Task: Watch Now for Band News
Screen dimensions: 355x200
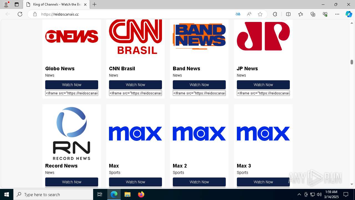Action: (199, 85)
